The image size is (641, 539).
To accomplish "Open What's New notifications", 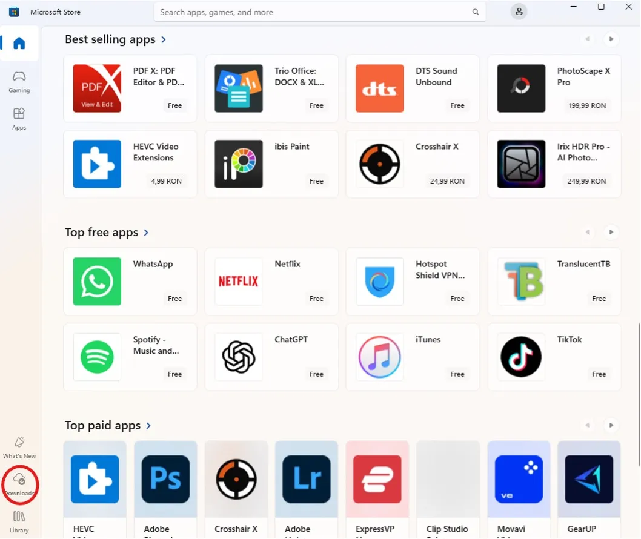I will pyautogui.click(x=19, y=447).
